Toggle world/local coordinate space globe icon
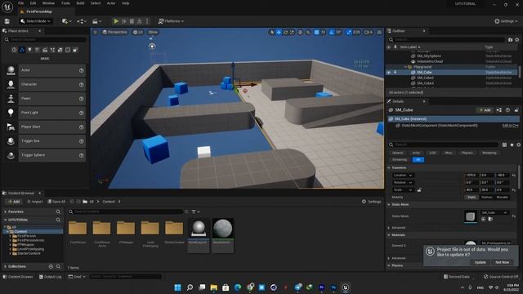This screenshot has width=523, height=294. [x=300, y=32]
